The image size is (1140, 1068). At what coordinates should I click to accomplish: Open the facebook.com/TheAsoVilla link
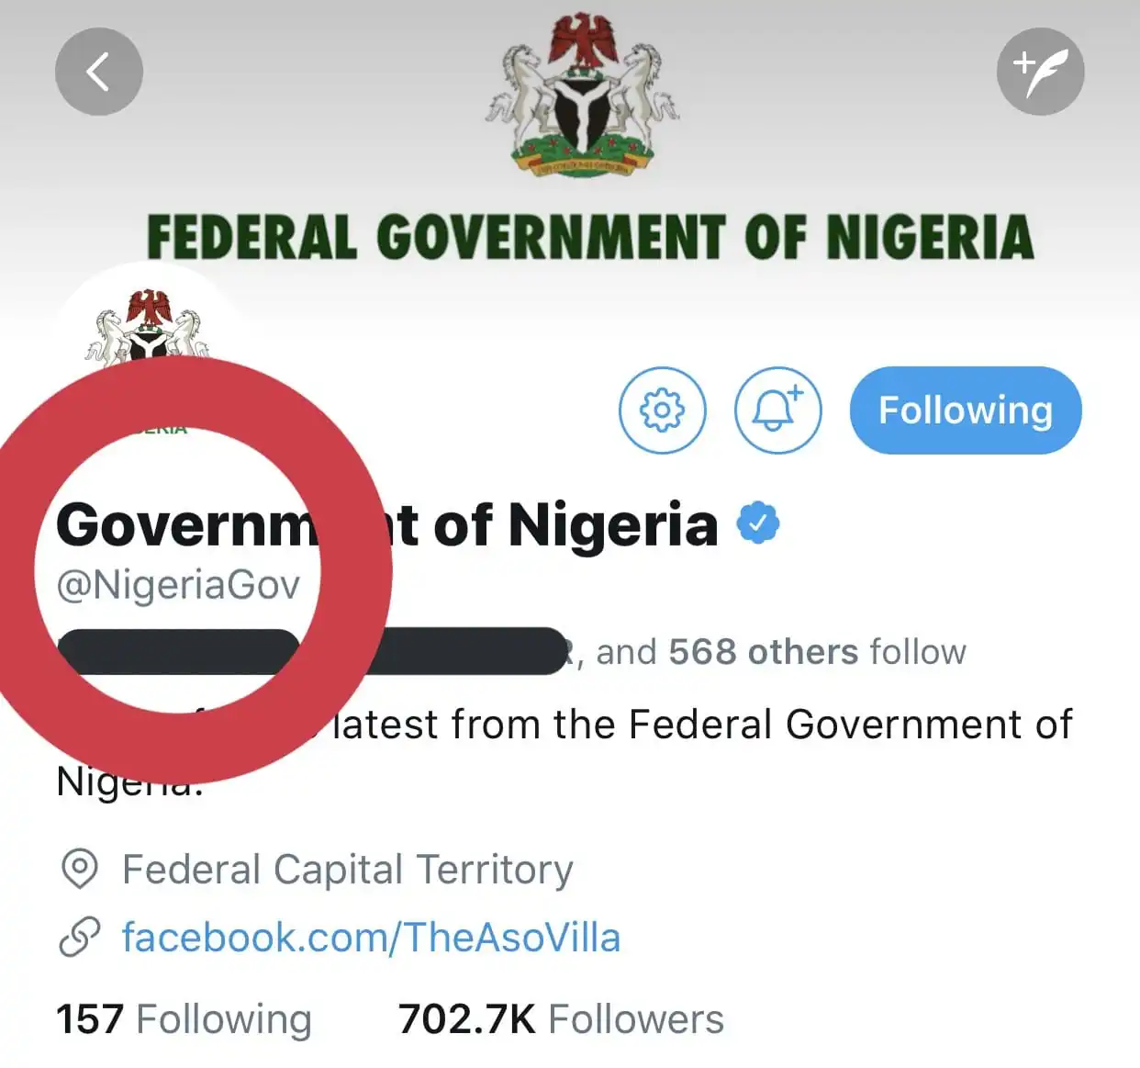click(371, 938)
